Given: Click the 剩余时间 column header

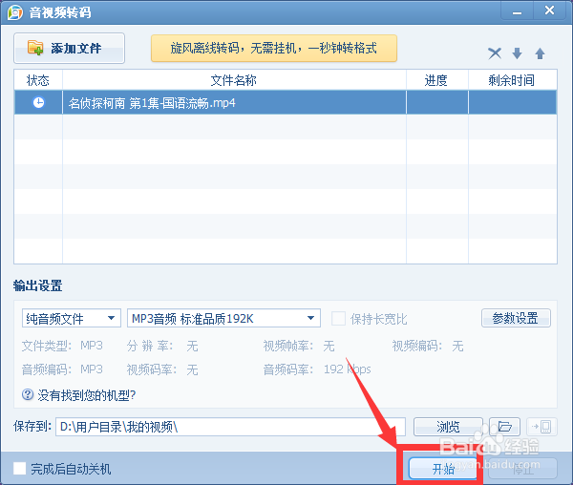Looking at the screenshot, I should [x=512, y=80].
